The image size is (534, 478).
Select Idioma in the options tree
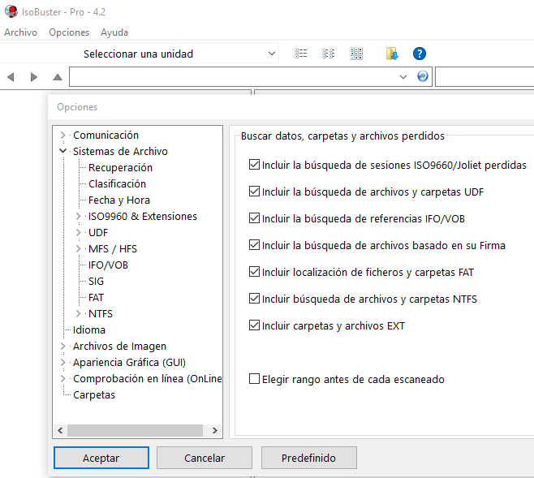pyautogui.click(x=89, y=330)
